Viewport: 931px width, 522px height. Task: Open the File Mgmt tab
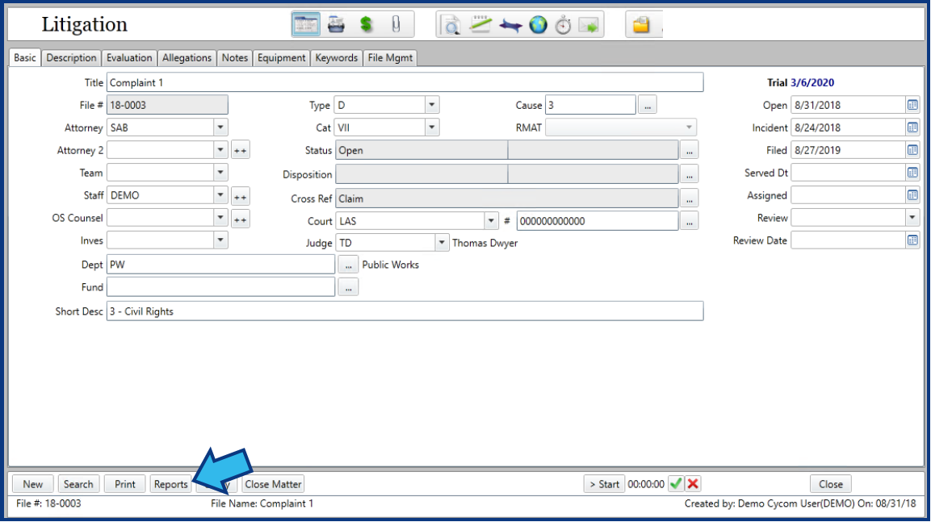click(392, 57)
